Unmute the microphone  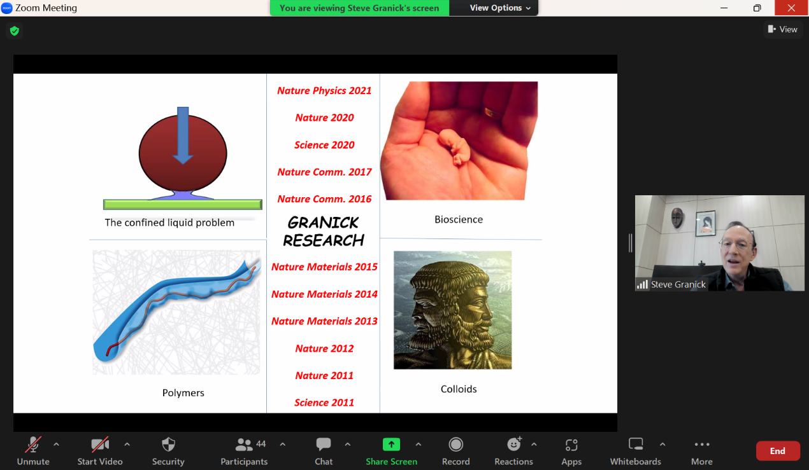(x=33, y=450)
